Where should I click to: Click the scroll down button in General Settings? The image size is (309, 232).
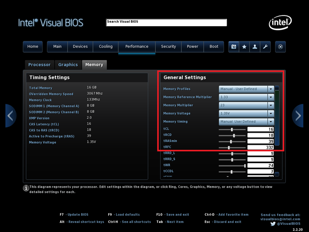click(277, 174)
